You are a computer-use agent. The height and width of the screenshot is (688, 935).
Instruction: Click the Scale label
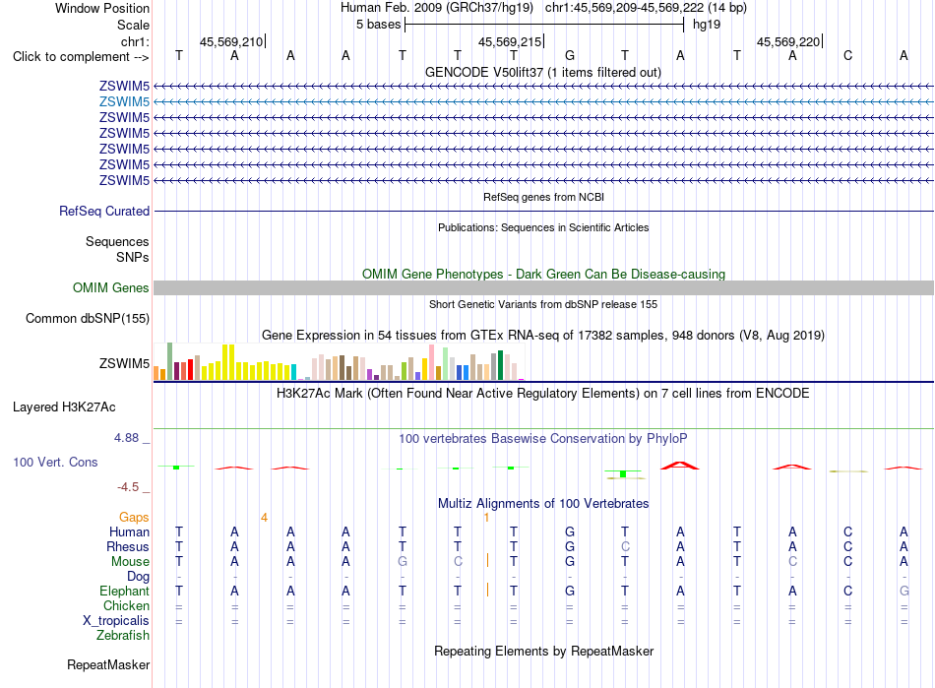coord(133,25)
